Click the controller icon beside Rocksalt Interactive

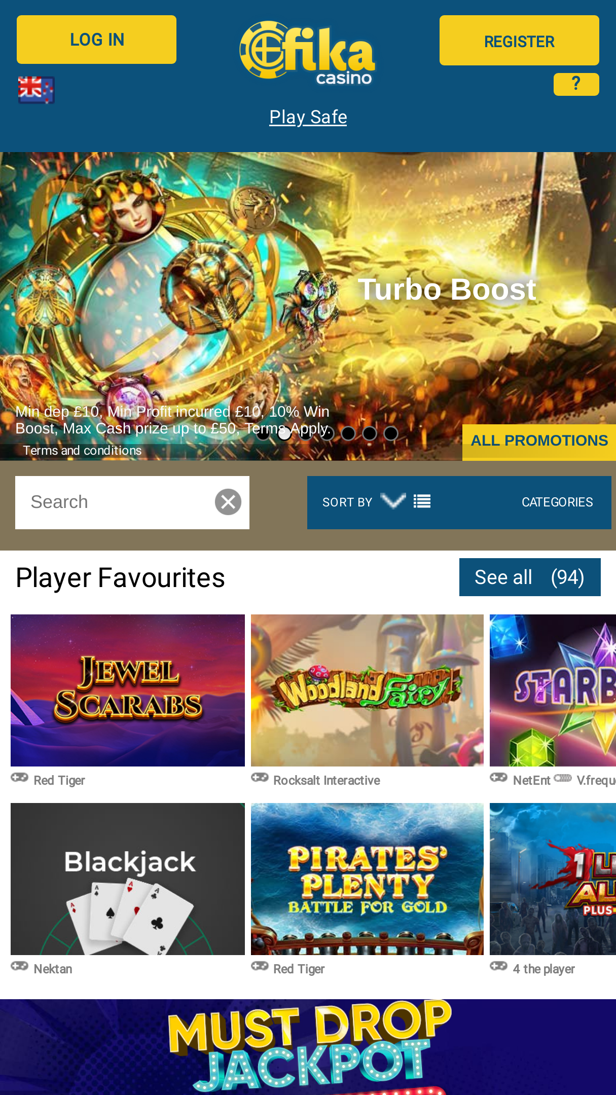click(x=260, y=777)
